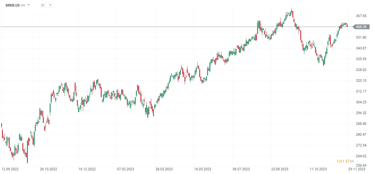373x174 pixels.
Task: Expand the D1 timeframe selector
Action: (x=50, y=5)
